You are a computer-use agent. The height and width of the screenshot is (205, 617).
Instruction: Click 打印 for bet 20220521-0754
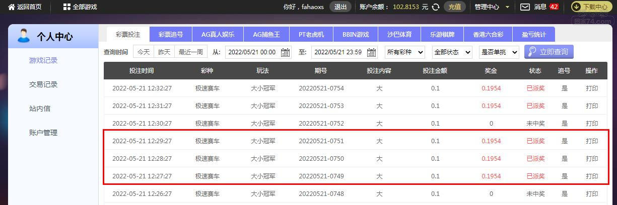592,88
